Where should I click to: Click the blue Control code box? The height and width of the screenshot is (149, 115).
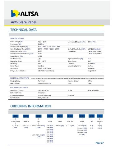(x=82, y=116)
